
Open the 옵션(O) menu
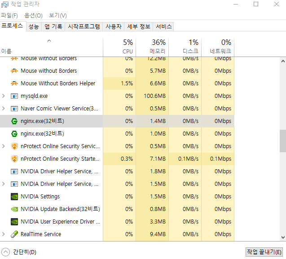pyautogui.click(x=33, y=16)
